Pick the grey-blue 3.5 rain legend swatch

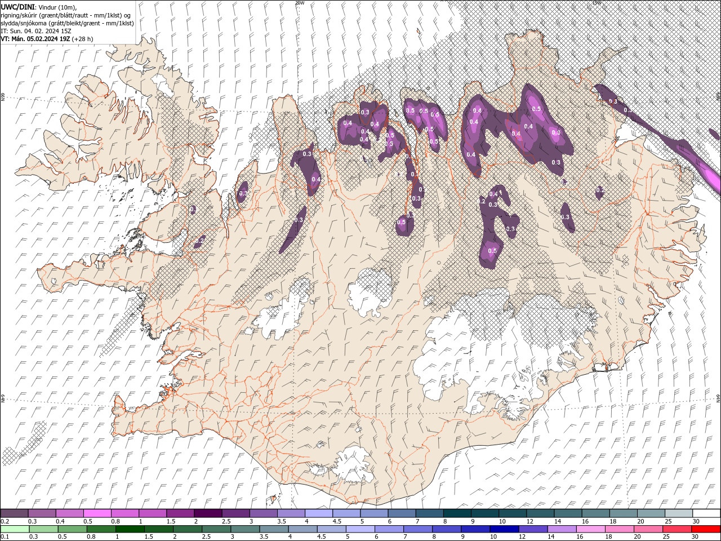(273, 529)
